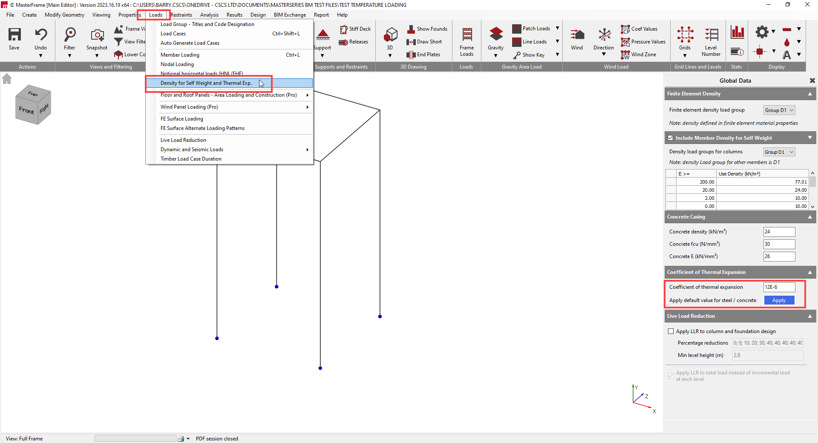Collapse the Concrete Casing section
818x443 pixels.
pos(810,217)
